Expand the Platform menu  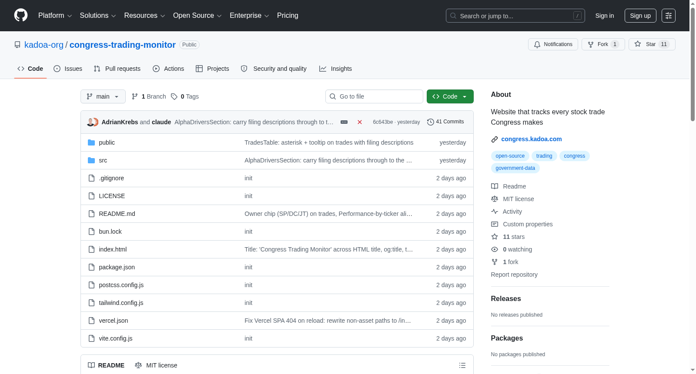(55, 16)
